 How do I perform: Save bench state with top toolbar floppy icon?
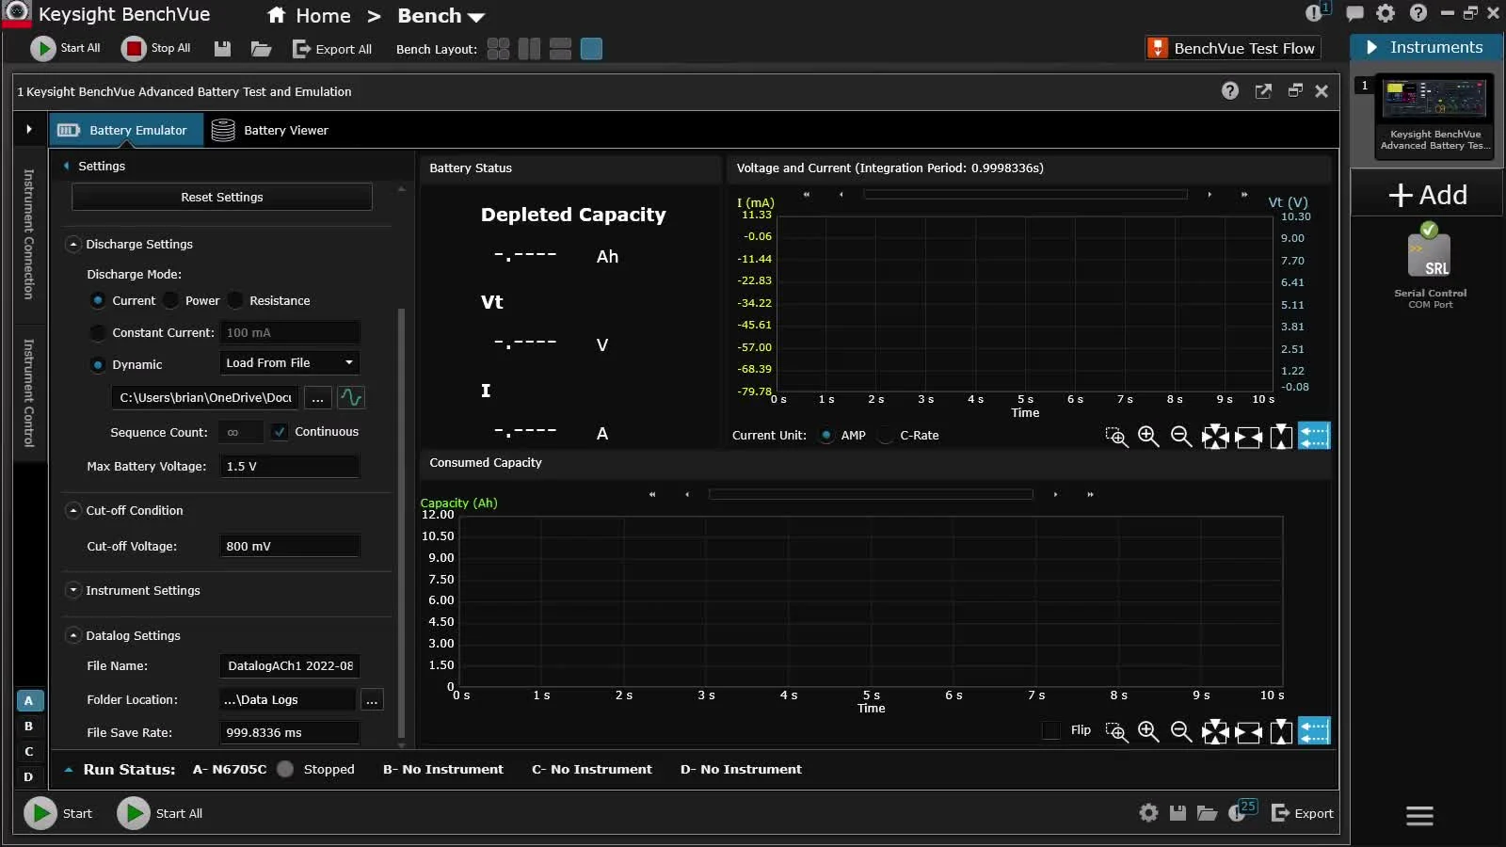(x=222, y=49)
